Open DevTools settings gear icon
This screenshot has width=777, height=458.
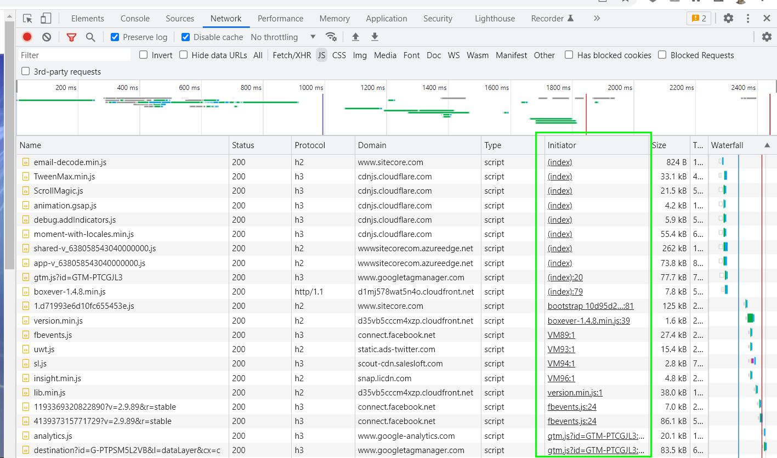(x=728, y=19)
